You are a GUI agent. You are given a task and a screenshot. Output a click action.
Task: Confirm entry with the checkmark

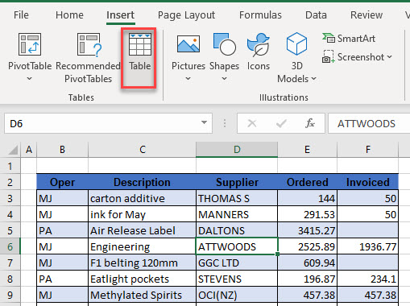281,123
